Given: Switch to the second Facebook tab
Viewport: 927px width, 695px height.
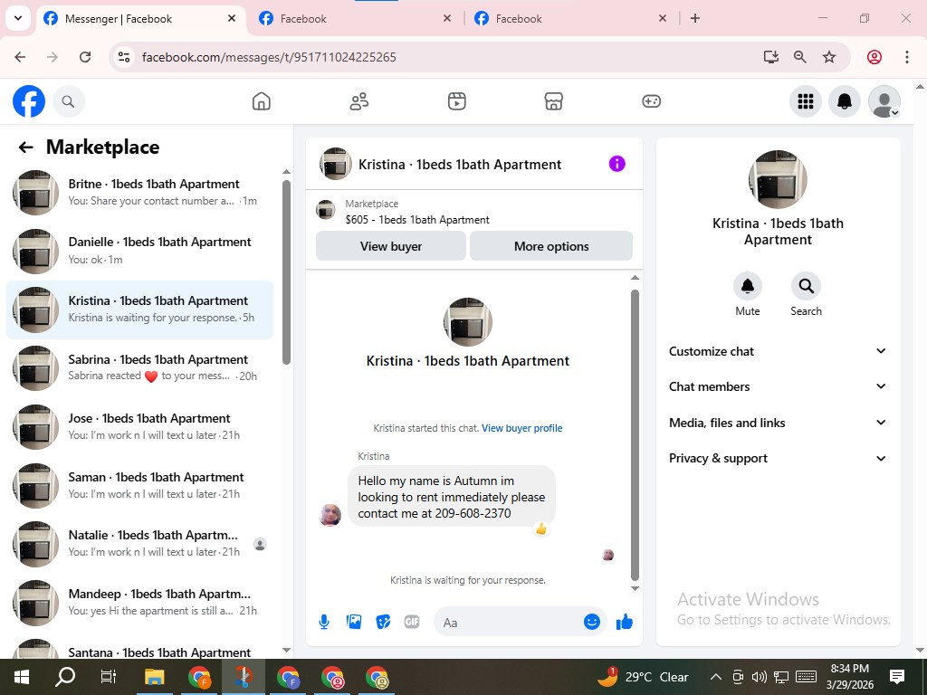Looking at the screenshot, I should [x=355, y=18].
